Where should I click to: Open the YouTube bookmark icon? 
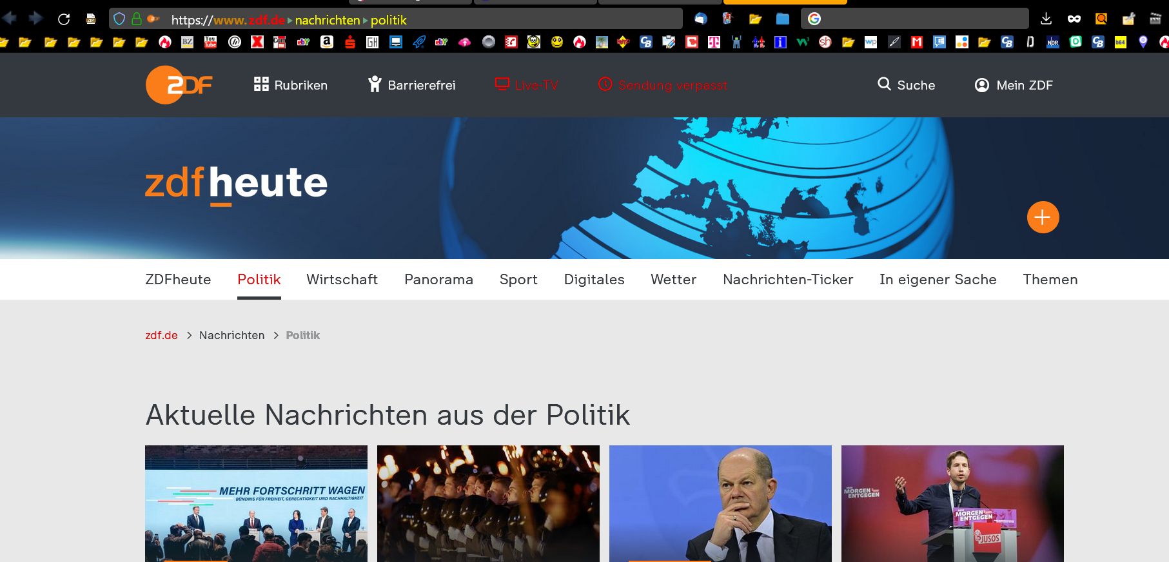coord(210,43)
